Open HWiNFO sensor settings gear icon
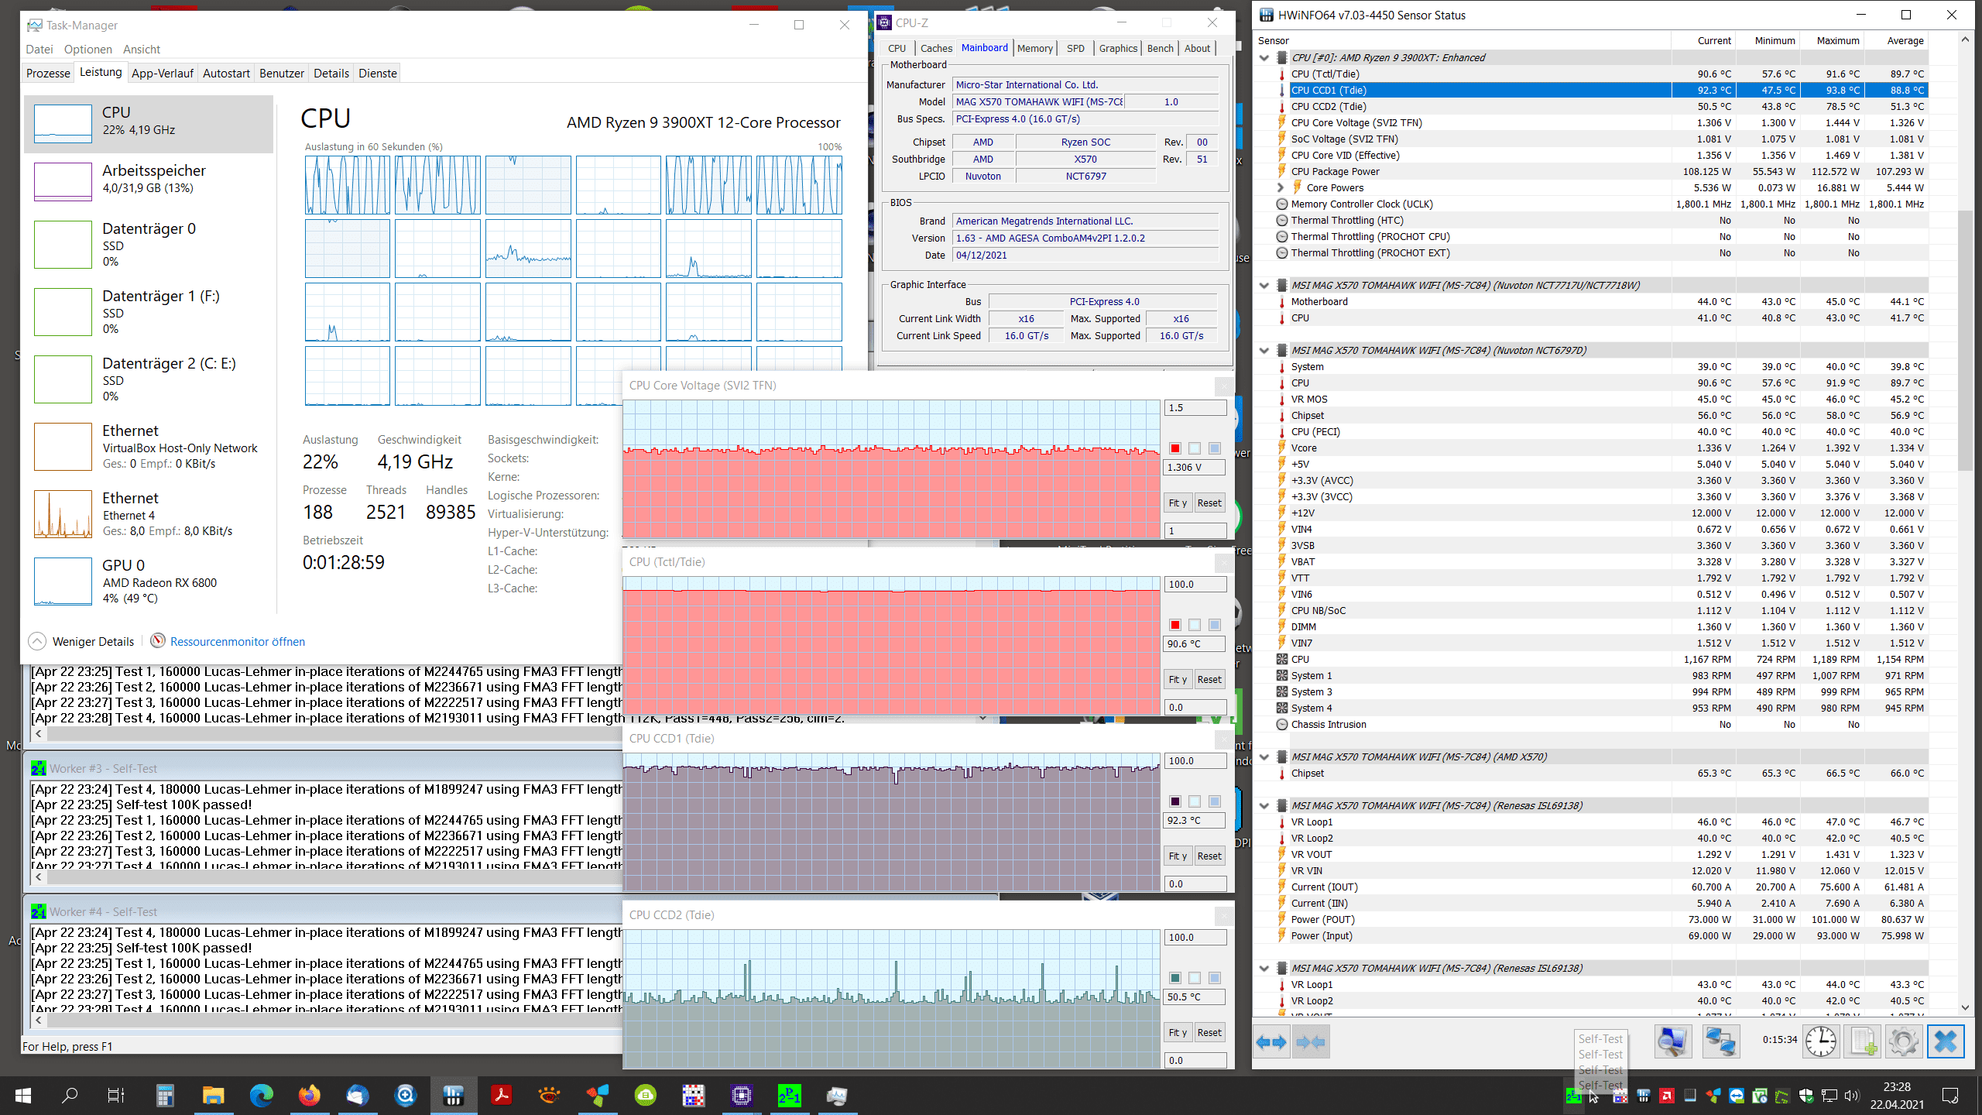The height and width of the screenshot is (1115, 1982). (1904, 1041)
